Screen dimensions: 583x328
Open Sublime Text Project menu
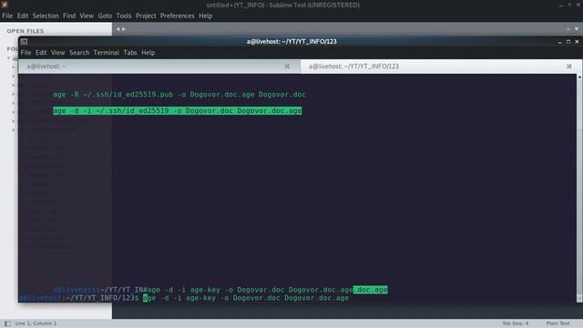tap(146, 15)
